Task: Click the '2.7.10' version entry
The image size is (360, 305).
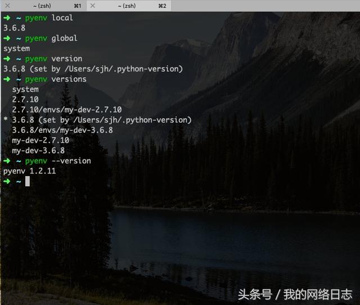Action: tap(25, 100)
